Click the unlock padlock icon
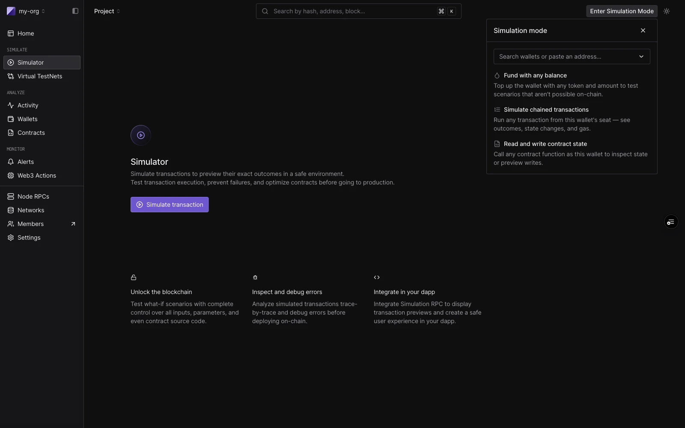Screen dimensions: 685x428 pyautogui.click(x=134, y=277)
